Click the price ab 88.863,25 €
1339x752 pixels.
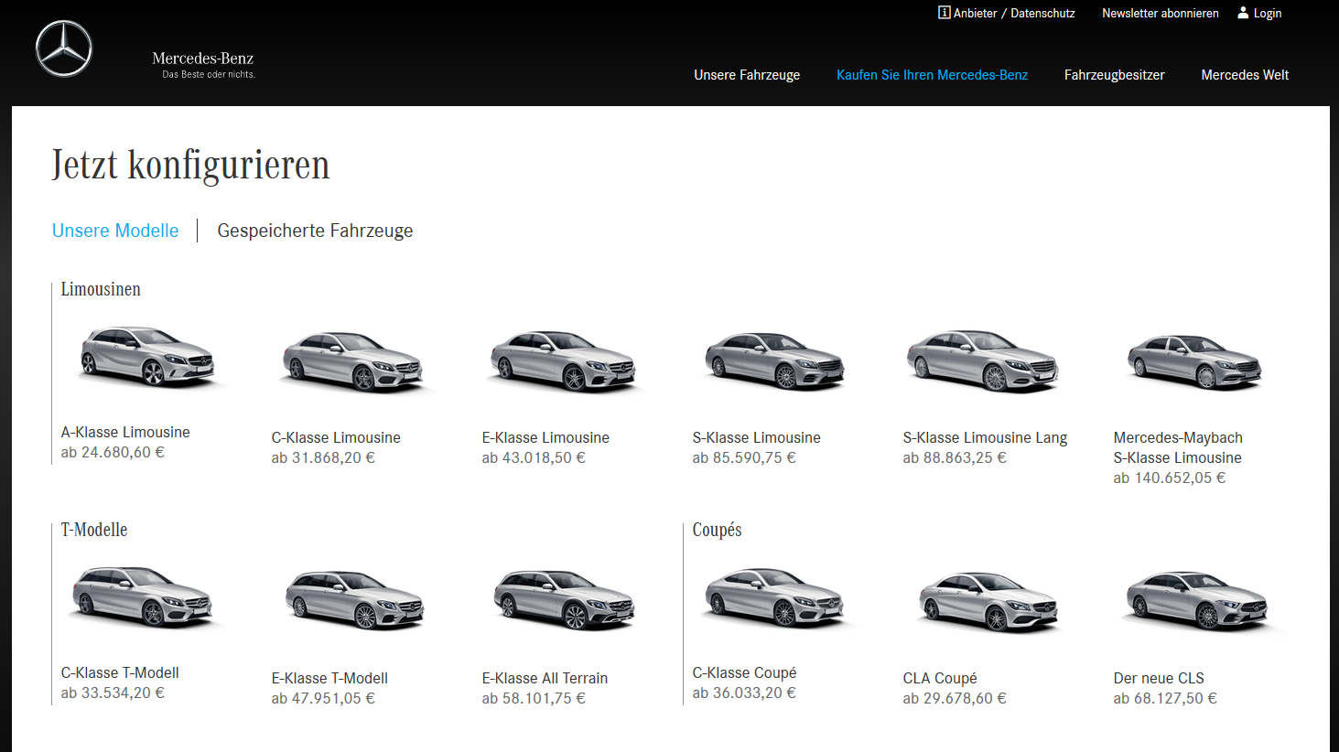click(955, 457)
